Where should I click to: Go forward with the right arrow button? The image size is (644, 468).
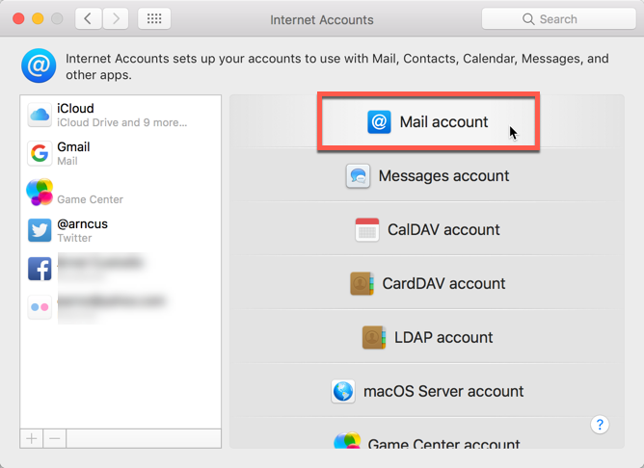[116, 19]
